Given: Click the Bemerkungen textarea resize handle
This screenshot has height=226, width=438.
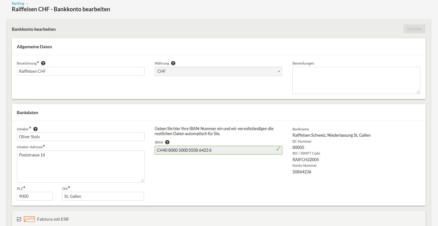Looking at the screenshot, I should coord(418,92).
